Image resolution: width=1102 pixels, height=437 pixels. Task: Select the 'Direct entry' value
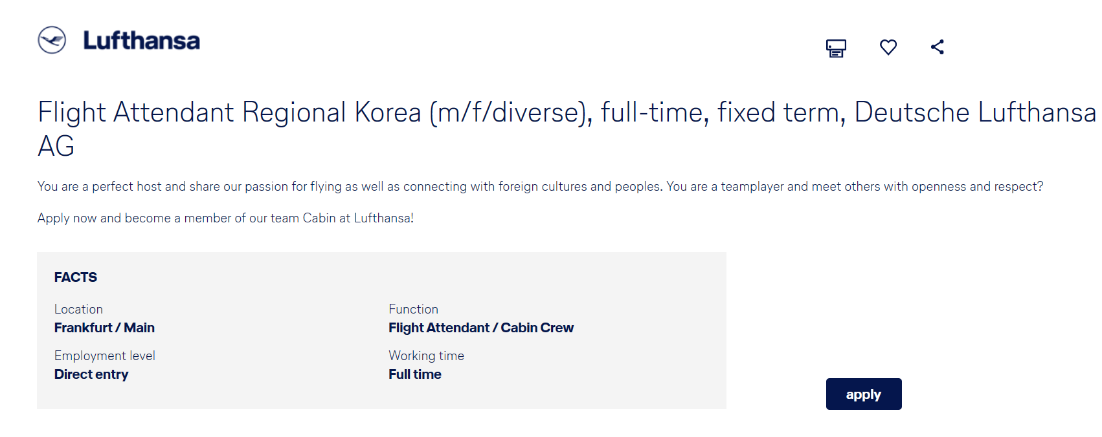tap(91, 374)
